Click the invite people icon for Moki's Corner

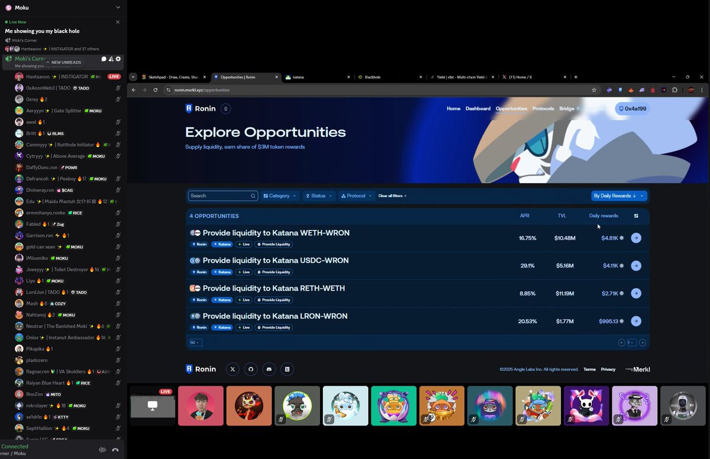click(x=111, y=59)
